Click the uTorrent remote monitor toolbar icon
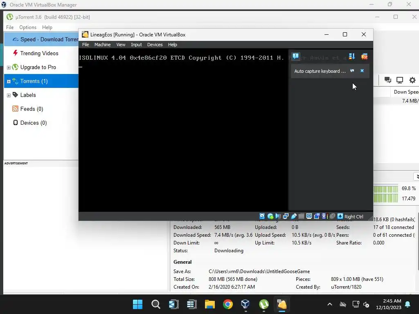Image resolution: width=419 pixels, height=314 pixels. [400, 80]
